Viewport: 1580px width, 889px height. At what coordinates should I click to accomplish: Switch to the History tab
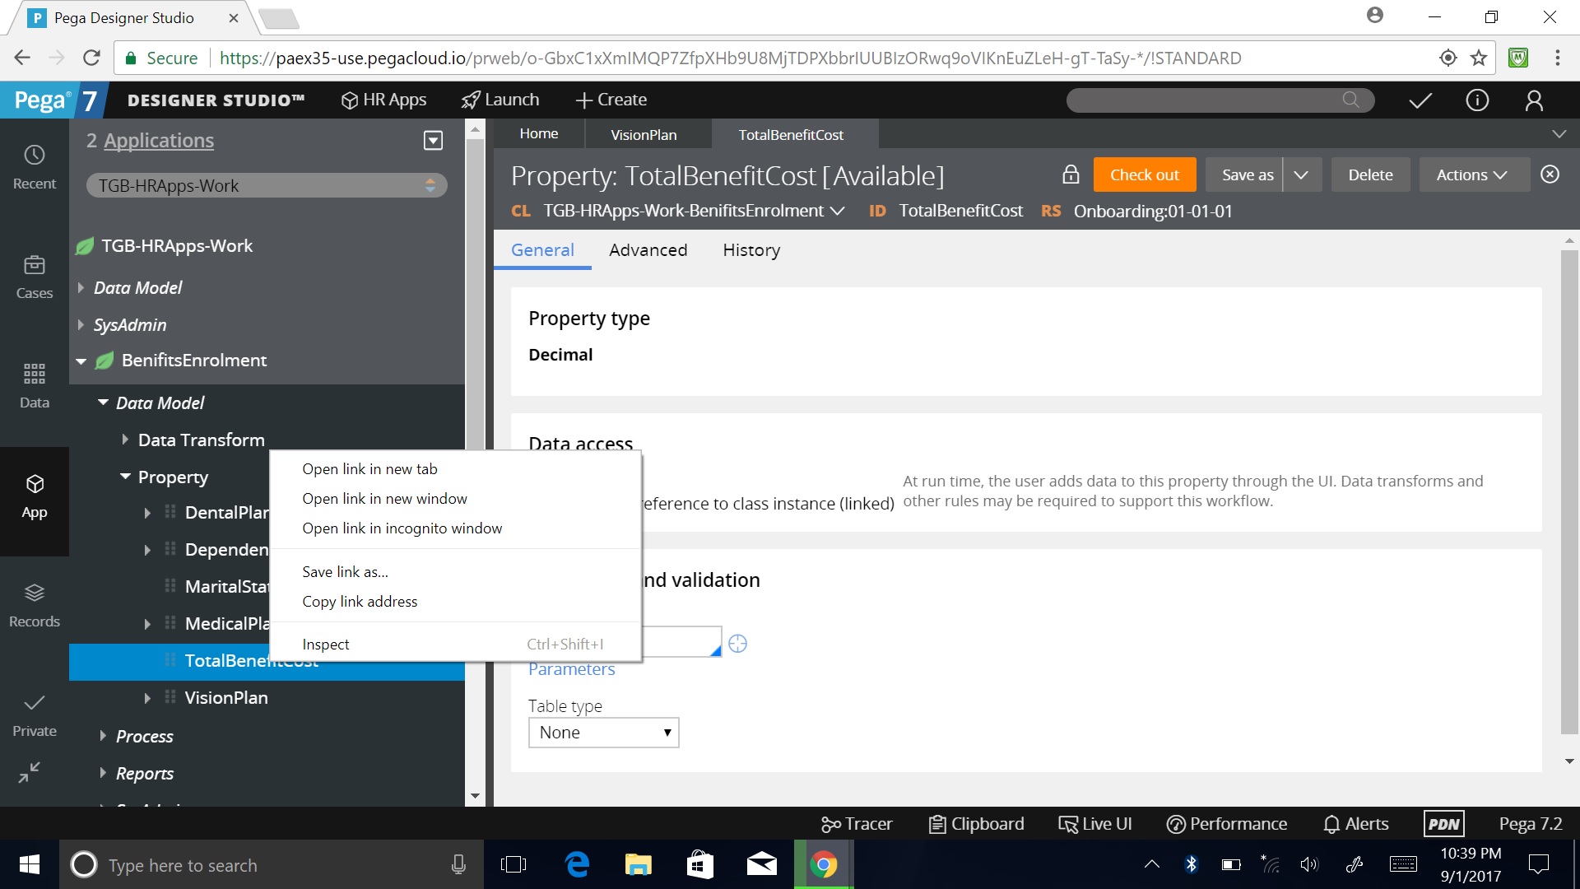click(751, 250)
